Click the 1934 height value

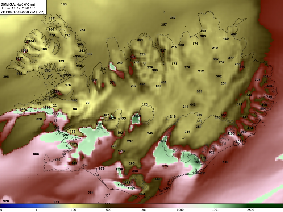[x=198, y=162]
